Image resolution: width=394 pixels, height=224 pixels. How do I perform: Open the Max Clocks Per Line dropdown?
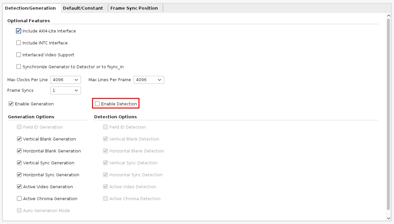[x=65, y=80]
